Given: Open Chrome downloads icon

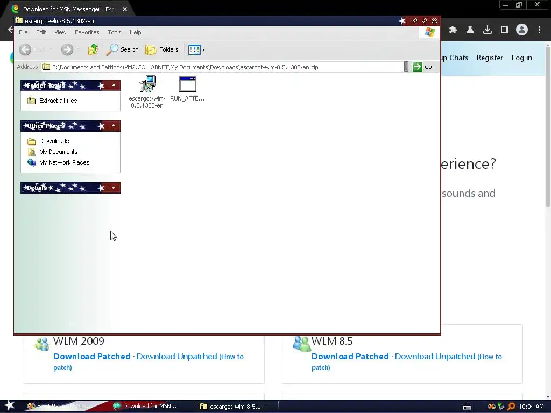Looking at the screenshot, I should click(487, 30).
